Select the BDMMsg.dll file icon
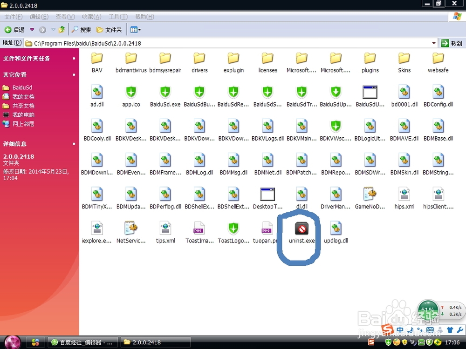The image size is (466, 349). (233, 161)
